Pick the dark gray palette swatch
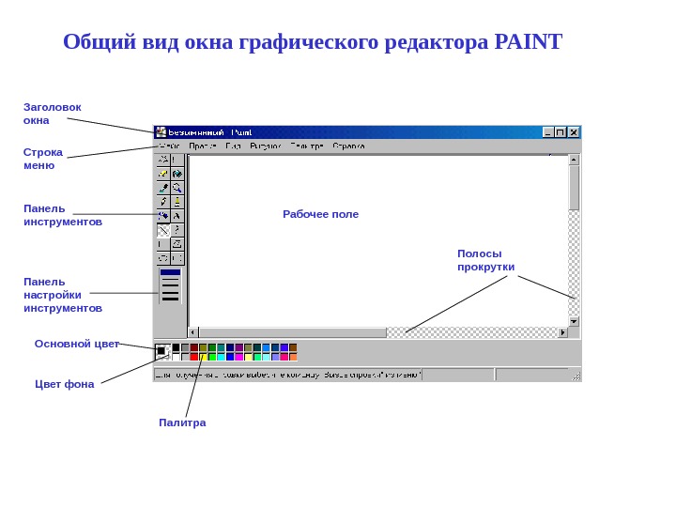The height and width of the screenshot is (507, 676). tap(185, 347)
